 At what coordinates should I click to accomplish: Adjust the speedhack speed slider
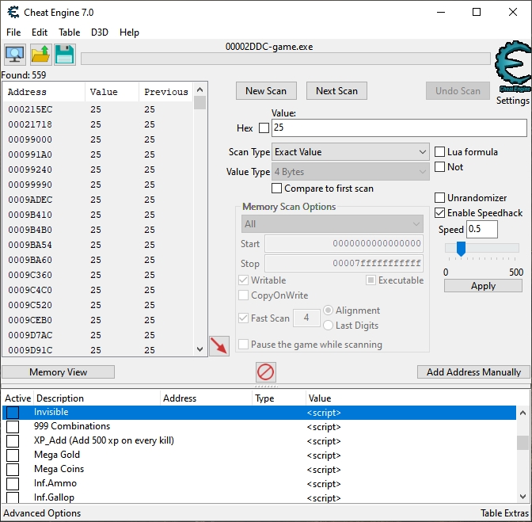(x=461, y=249)
